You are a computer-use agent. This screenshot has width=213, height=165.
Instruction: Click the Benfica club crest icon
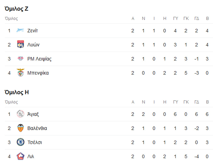point(20,73)
